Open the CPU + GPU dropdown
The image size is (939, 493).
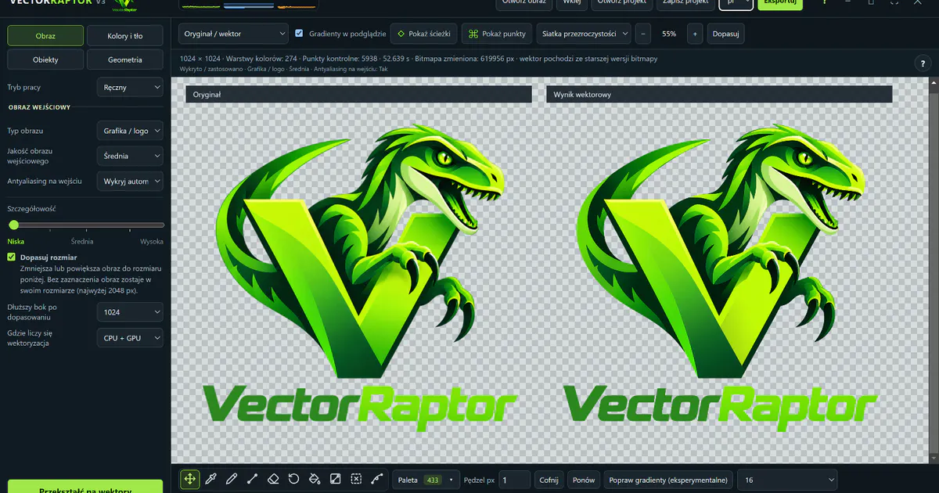(x=130, y=338)
